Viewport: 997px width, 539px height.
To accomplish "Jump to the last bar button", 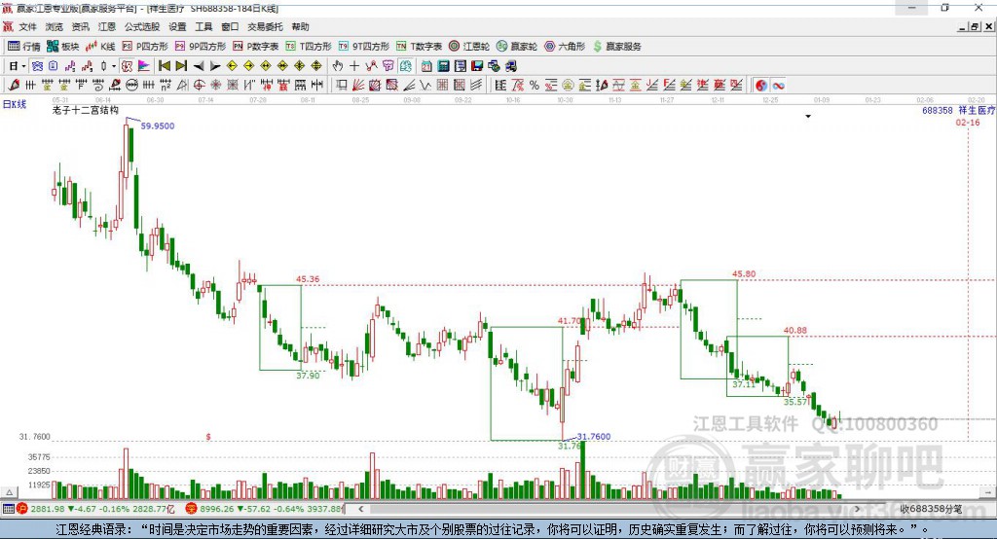I will tap(181, 66).
